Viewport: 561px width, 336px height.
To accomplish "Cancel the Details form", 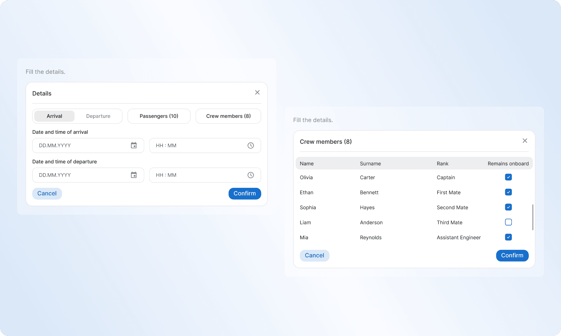I will 47,193.
